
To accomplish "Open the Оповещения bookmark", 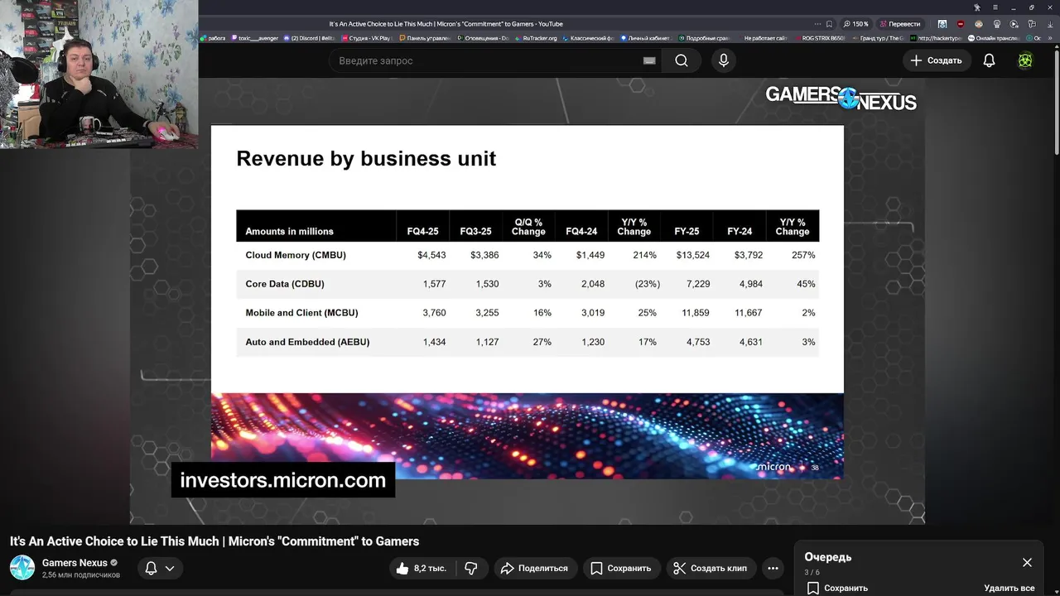I will [x=482, y=38].
